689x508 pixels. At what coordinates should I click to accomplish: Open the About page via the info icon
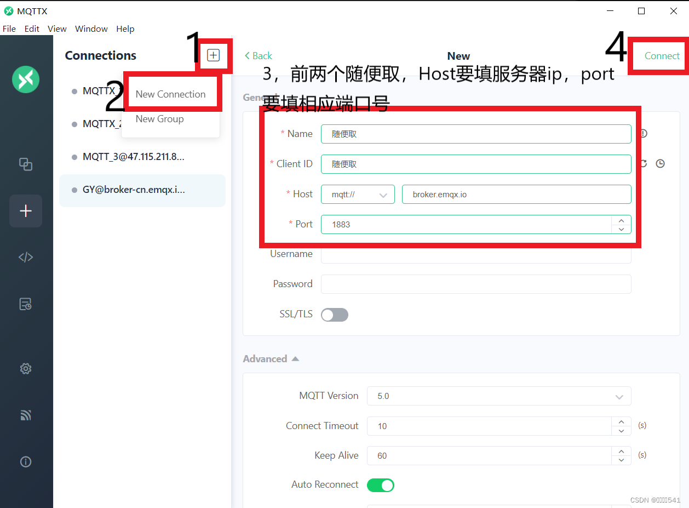click(x=26, y=461)
